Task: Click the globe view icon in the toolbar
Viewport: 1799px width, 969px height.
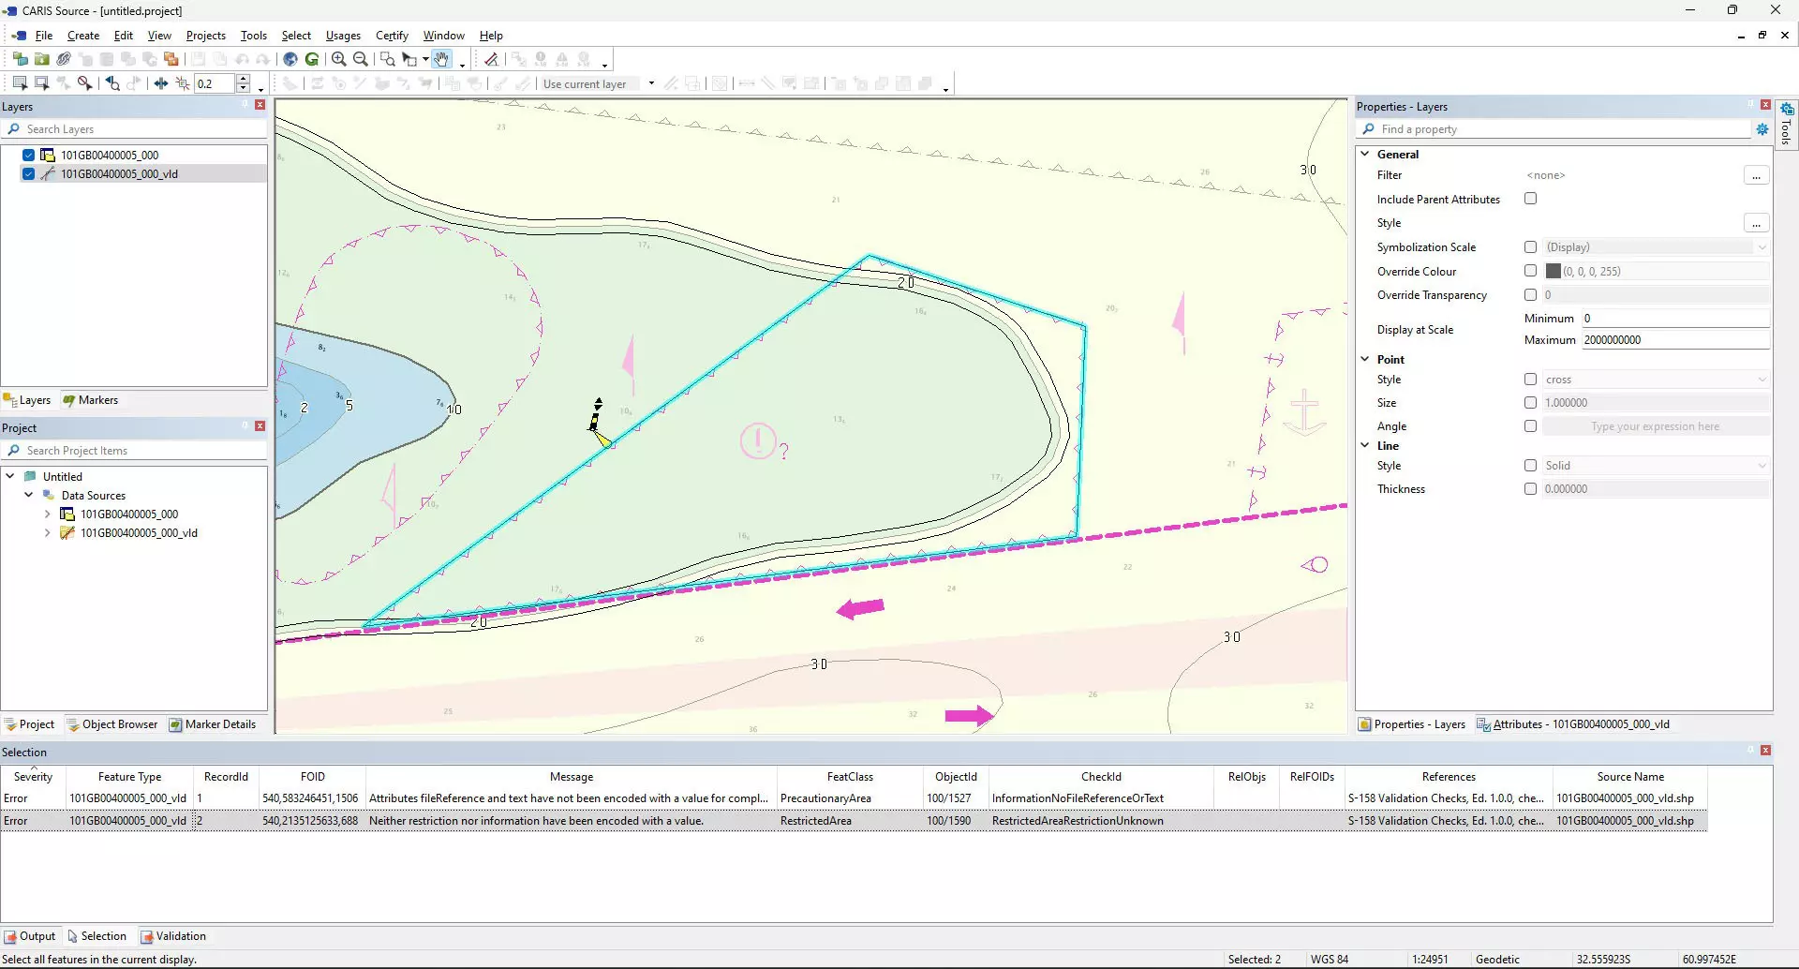Action: pos(290,59)
